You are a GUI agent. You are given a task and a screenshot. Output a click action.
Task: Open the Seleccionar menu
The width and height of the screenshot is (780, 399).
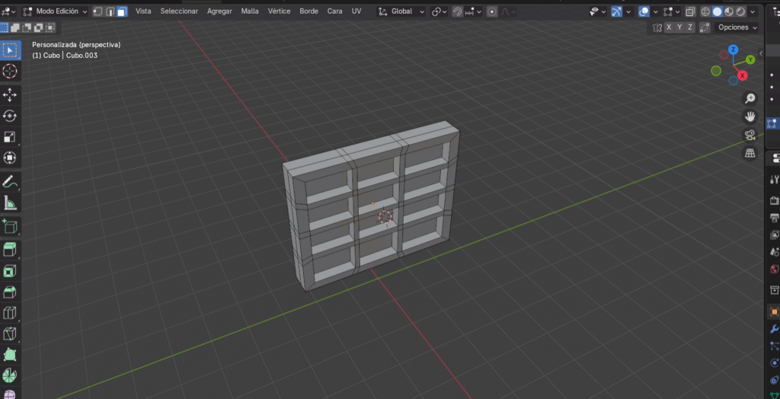[x=179, y=11]
